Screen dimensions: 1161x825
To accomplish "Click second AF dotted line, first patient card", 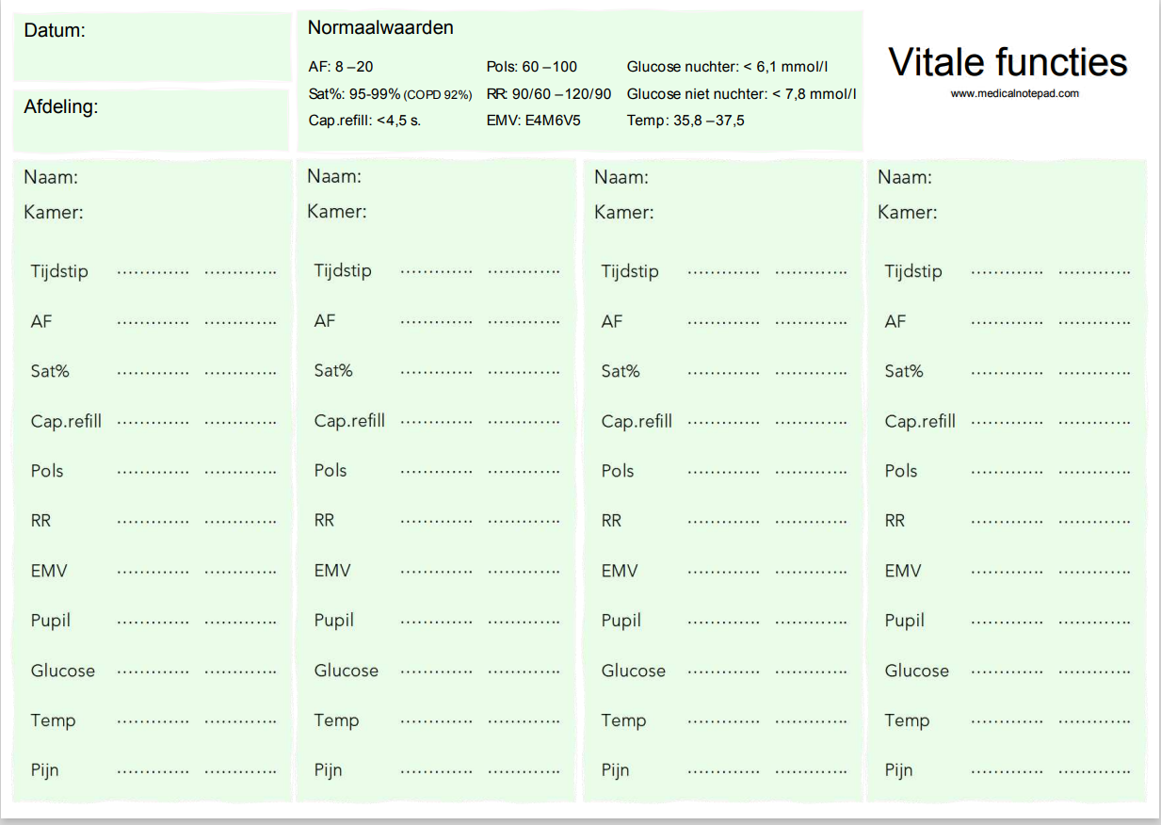I will [x=240, y=323].
